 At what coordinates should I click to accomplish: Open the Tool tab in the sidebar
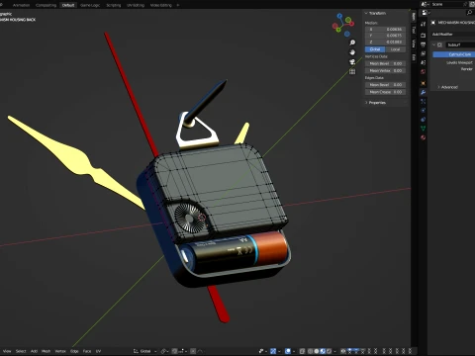(x=414, y=30)
